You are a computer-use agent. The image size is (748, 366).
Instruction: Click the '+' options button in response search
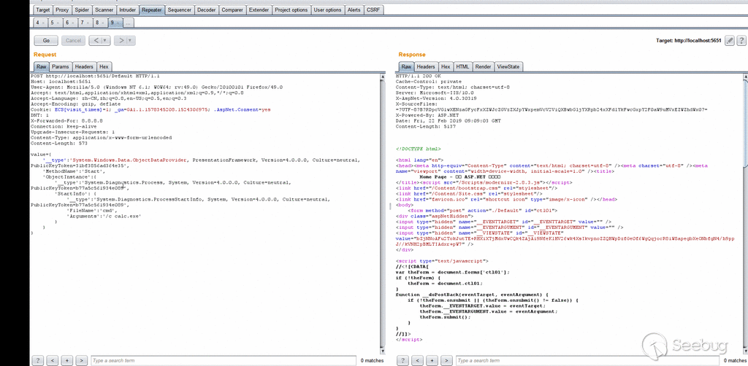[431, 360]
